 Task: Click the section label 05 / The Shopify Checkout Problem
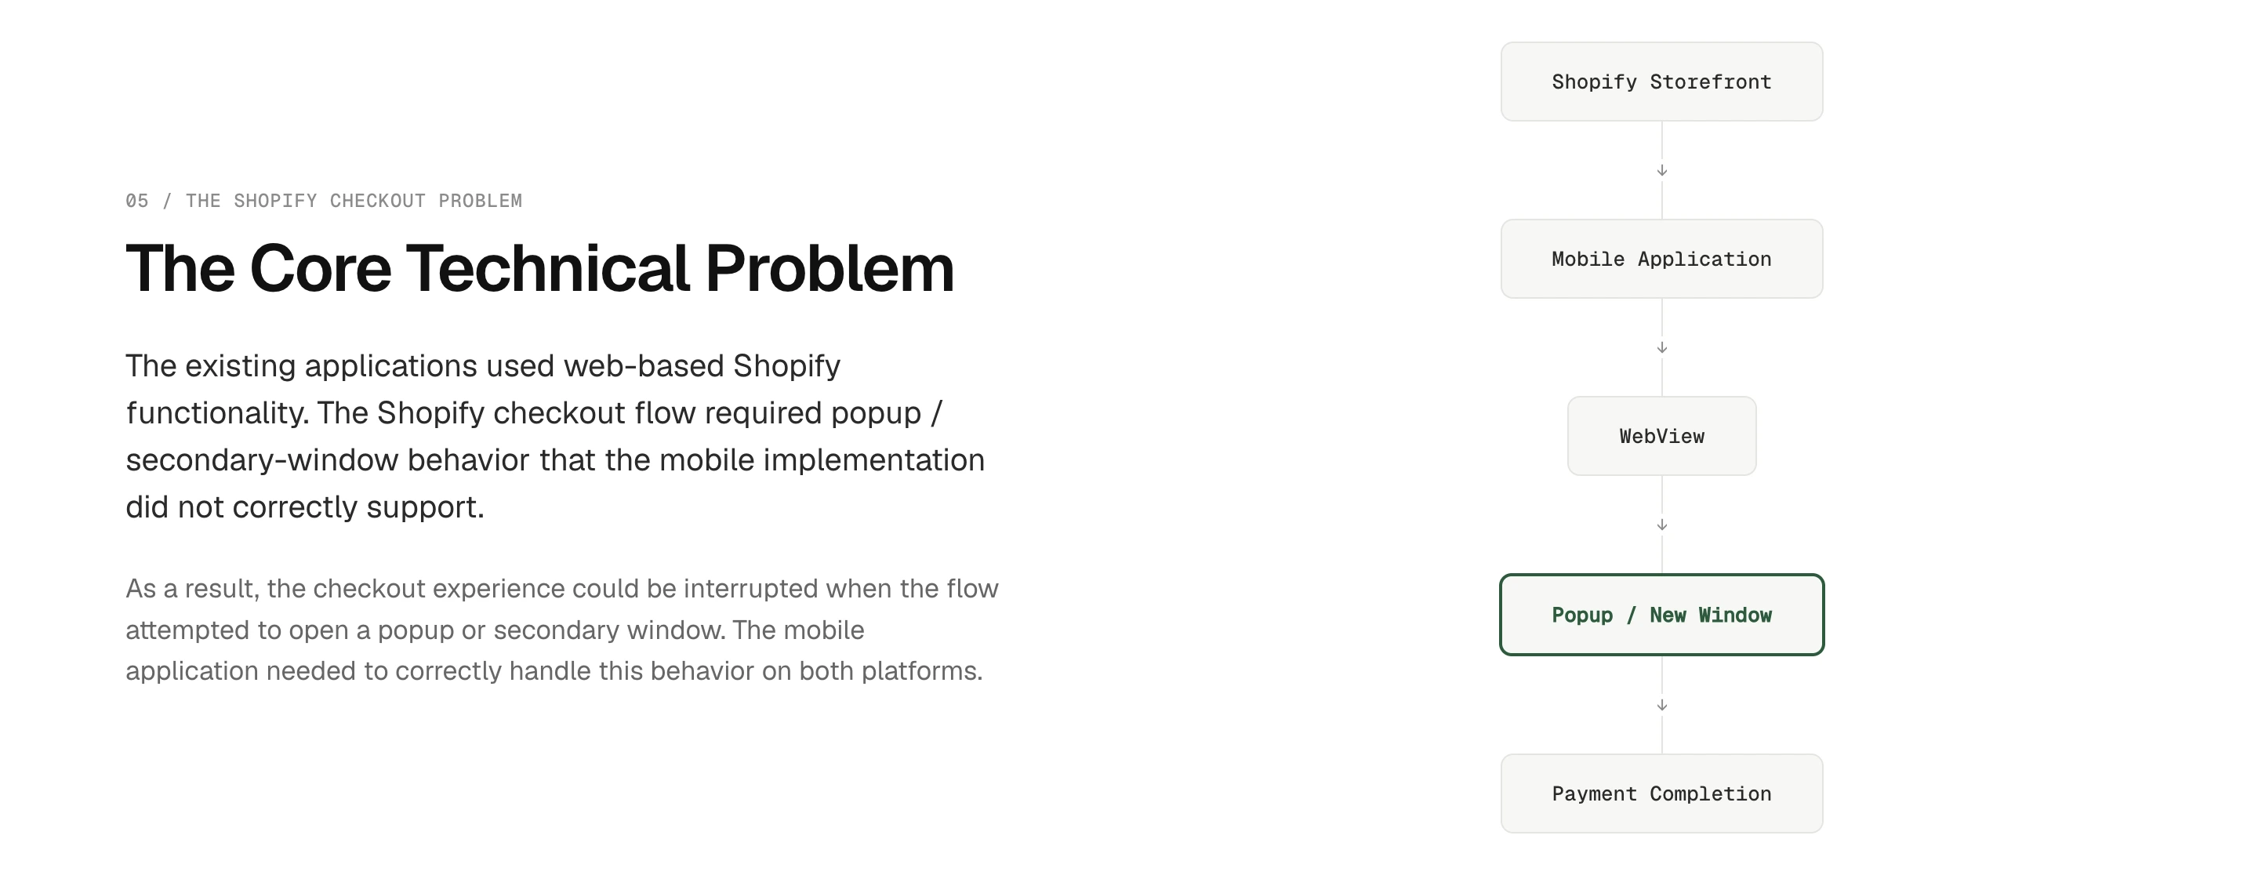[324, 201]
